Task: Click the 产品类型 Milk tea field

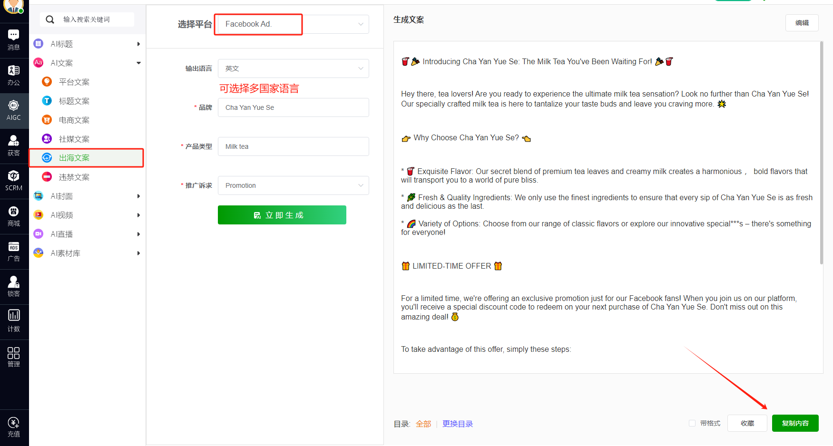Action: (293, 146)
